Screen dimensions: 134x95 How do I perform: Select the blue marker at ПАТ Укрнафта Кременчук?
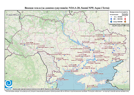click(x=82, y=44)
